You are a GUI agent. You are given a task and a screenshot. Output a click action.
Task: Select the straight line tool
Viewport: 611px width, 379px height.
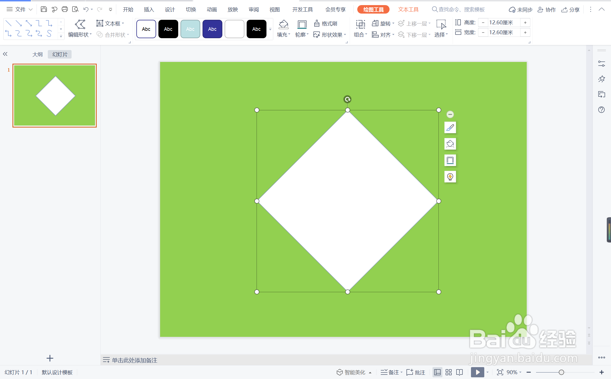8,23
